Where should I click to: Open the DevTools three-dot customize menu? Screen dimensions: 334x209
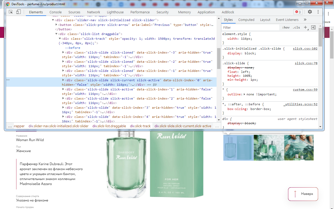click(318, 12)
